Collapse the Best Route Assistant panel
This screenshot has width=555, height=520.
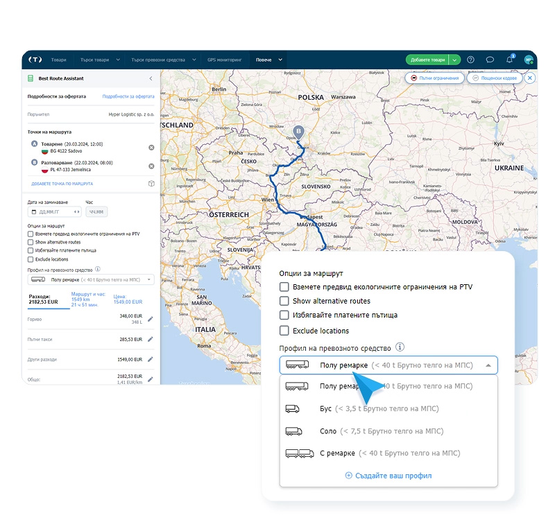tap(151, 78)
